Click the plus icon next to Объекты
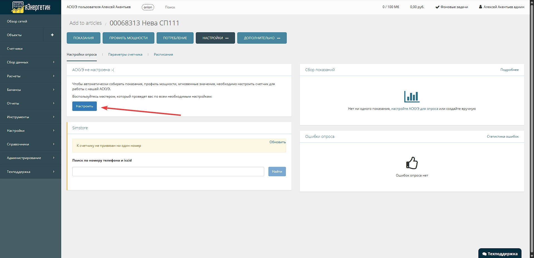534x258 pixels. (52, 35)
